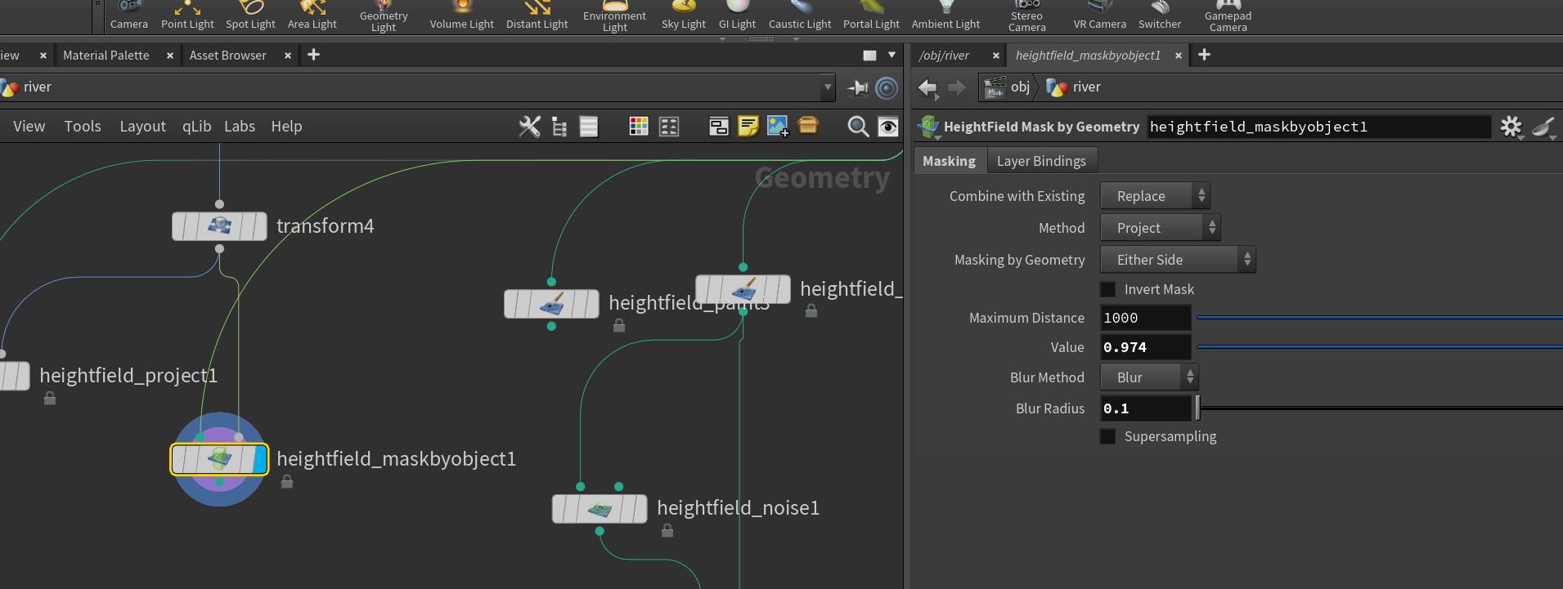The width and height of the screenshot is (1563, 589).
Task: Open the color palette icon in network toolbar
Action: pos(639,126)
